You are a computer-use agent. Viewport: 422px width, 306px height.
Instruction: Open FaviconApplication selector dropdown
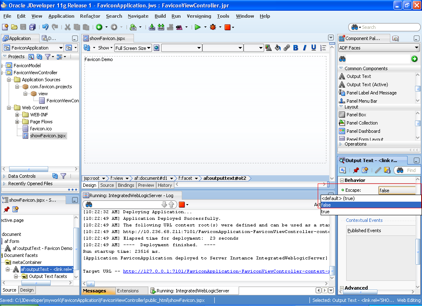click(61, 48)
